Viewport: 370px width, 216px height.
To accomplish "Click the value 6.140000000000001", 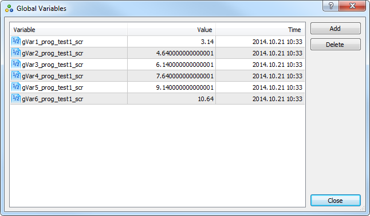I will click(x=185, y=65).
